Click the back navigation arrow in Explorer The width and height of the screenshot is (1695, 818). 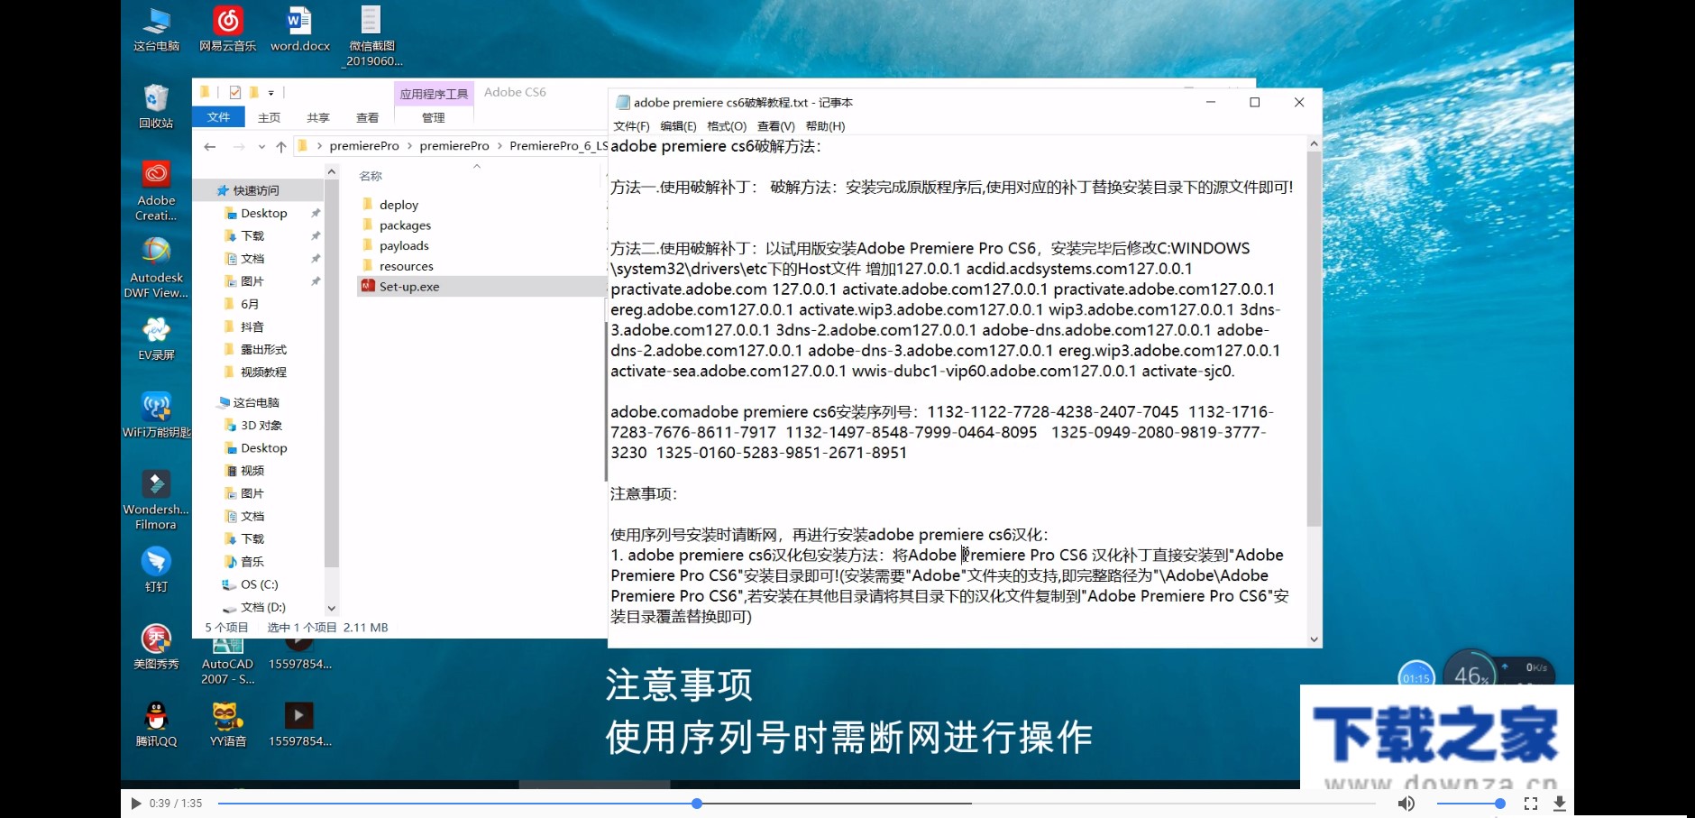(x=210, y=145)
